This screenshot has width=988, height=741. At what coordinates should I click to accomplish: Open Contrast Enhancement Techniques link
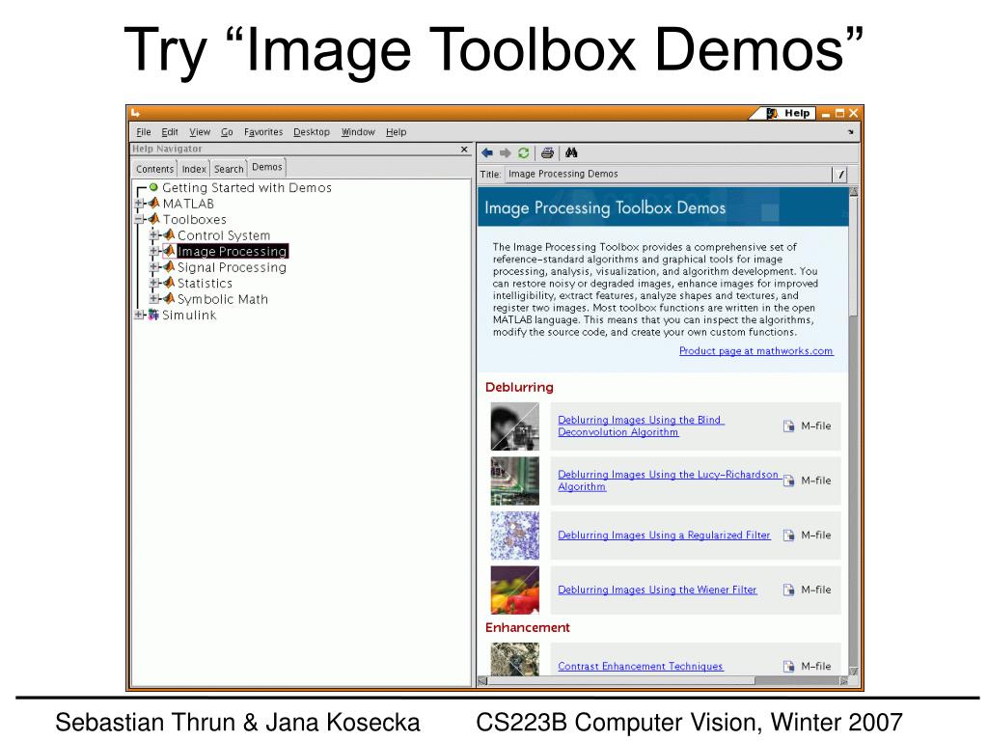pos(641,666)
